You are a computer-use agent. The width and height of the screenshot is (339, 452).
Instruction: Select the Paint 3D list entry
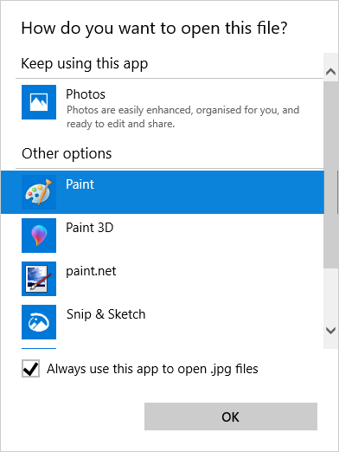163,236
